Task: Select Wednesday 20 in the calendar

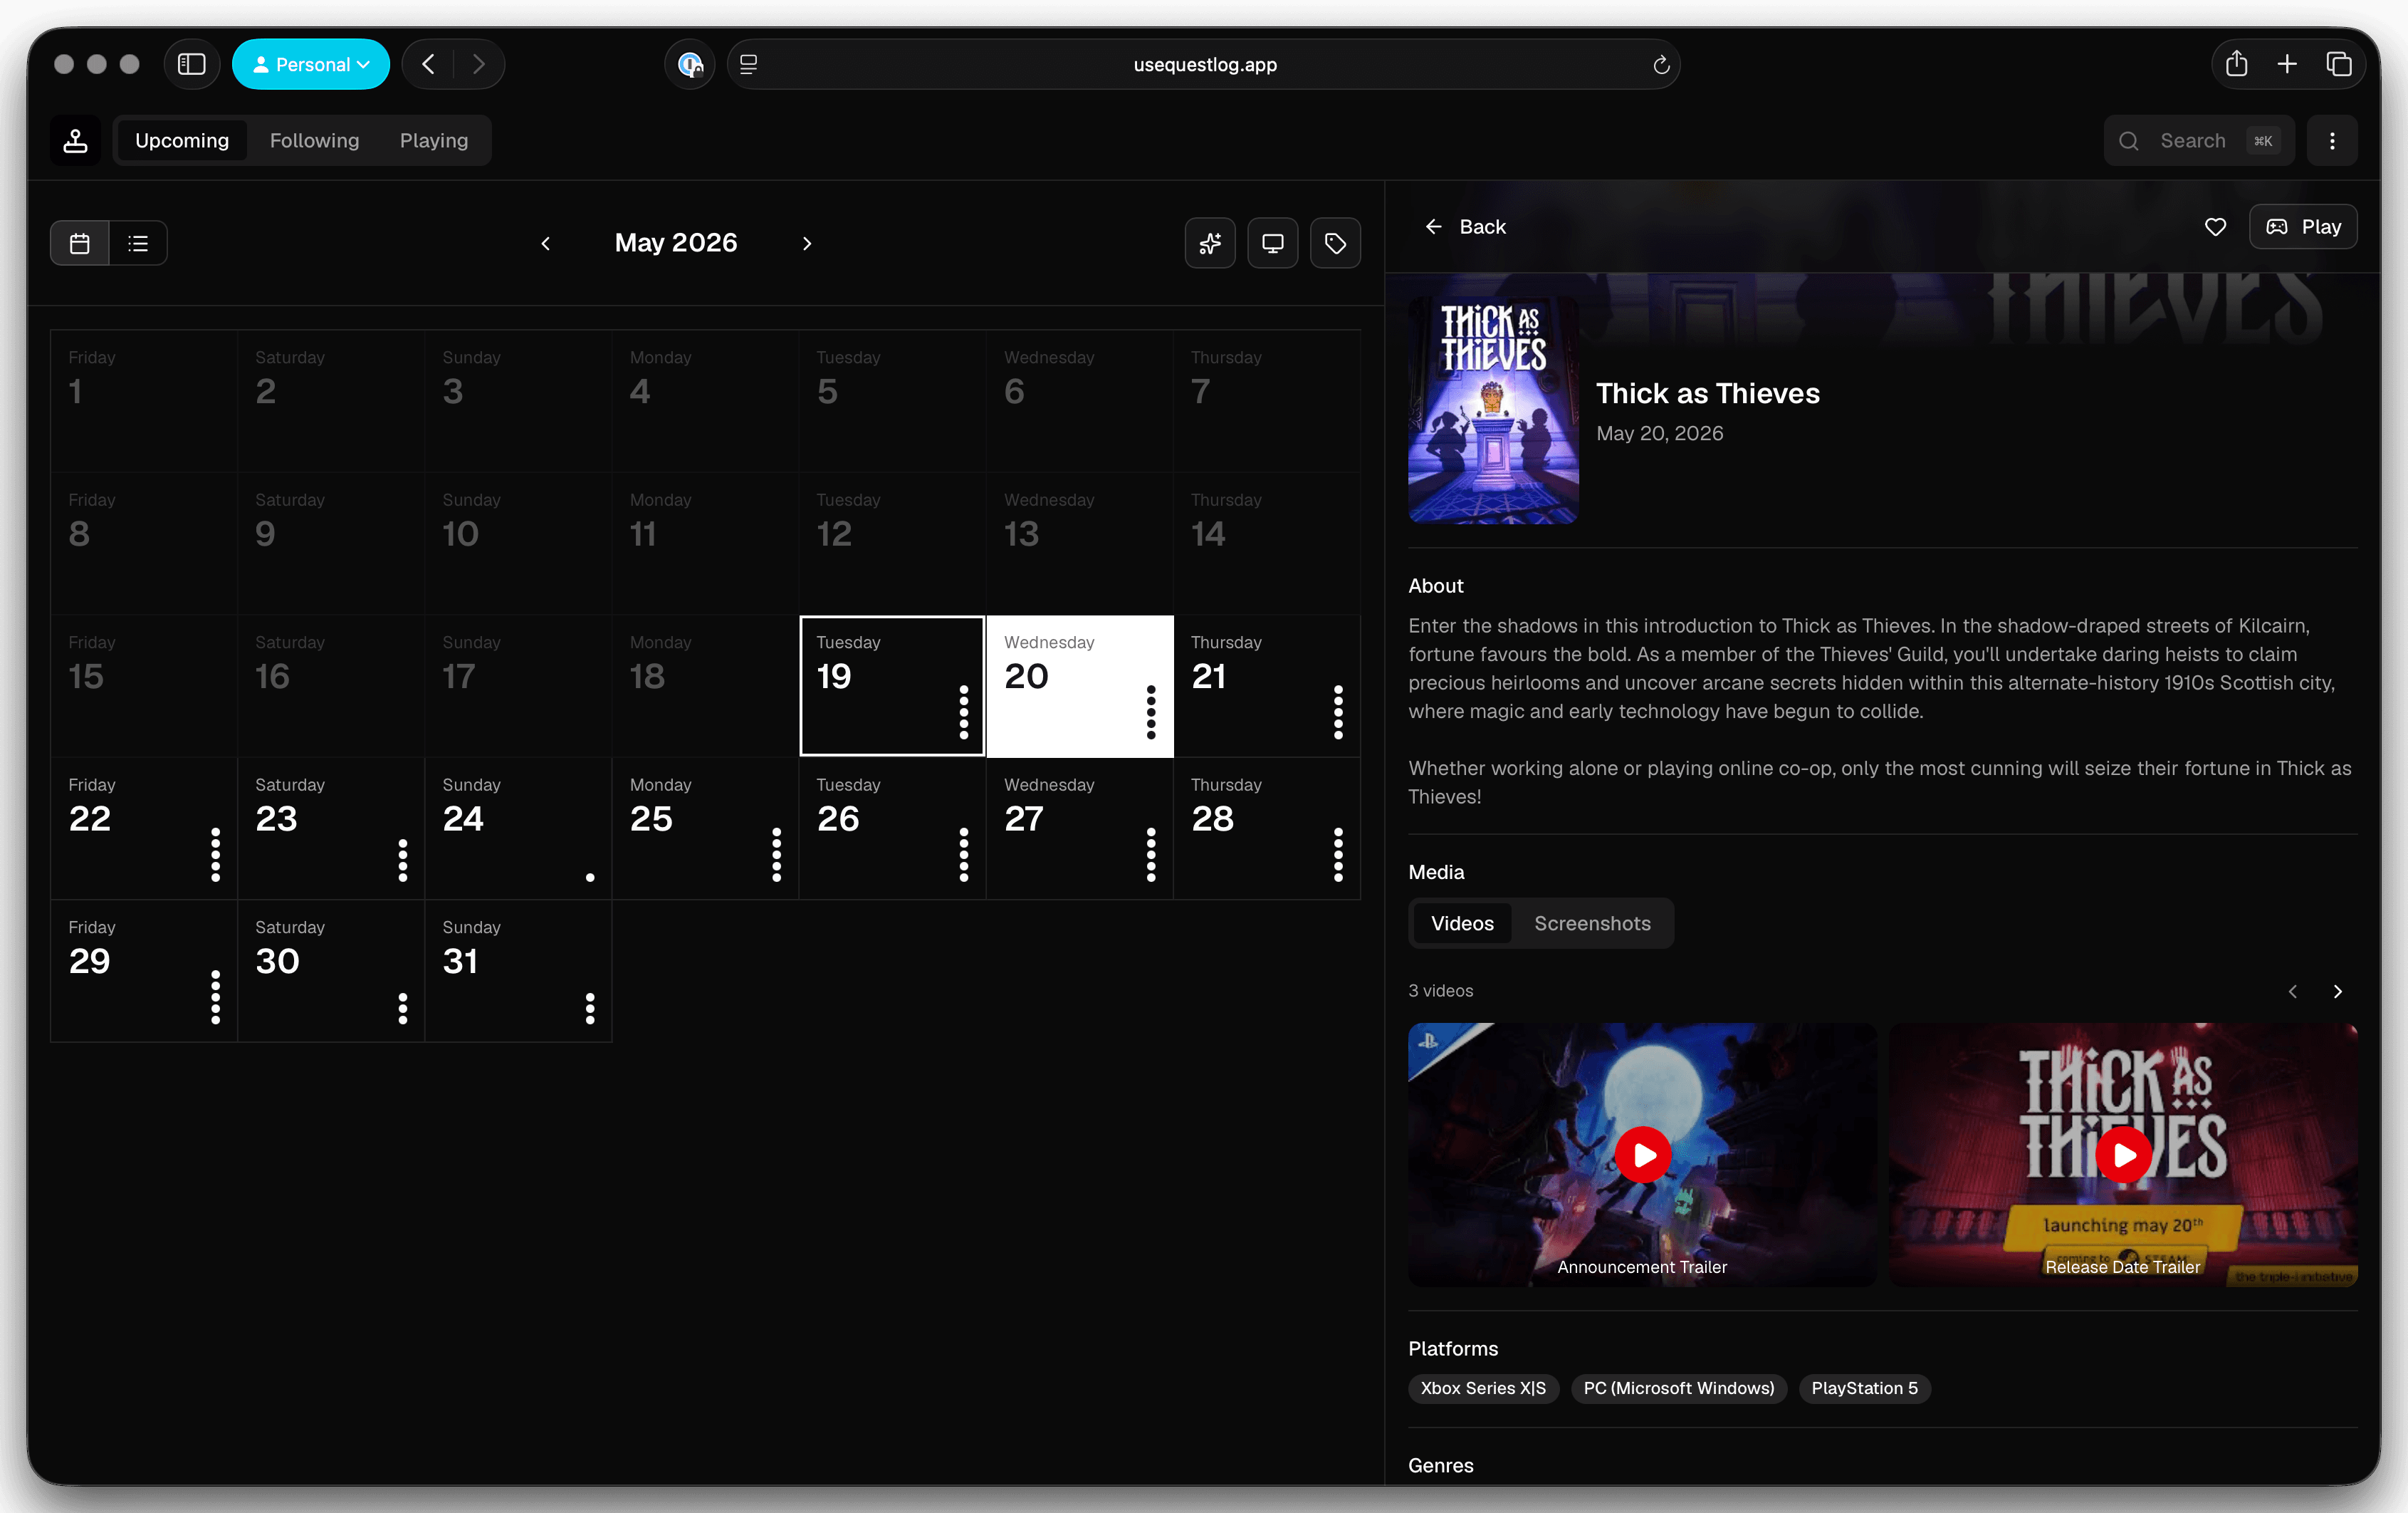Action: click(x=1080, y=685)
